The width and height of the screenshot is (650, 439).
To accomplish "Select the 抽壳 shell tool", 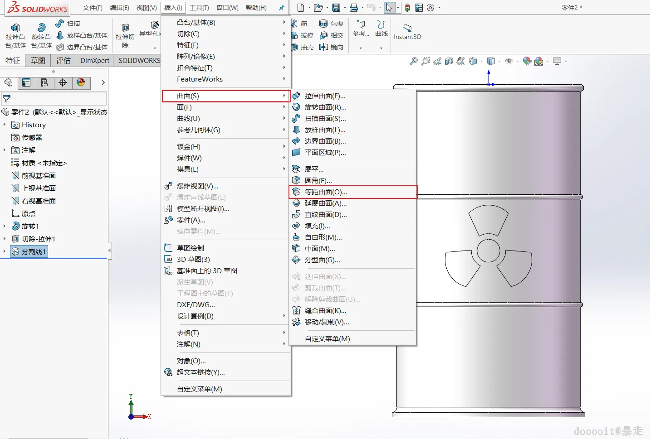I will click(x=303, y=47).
